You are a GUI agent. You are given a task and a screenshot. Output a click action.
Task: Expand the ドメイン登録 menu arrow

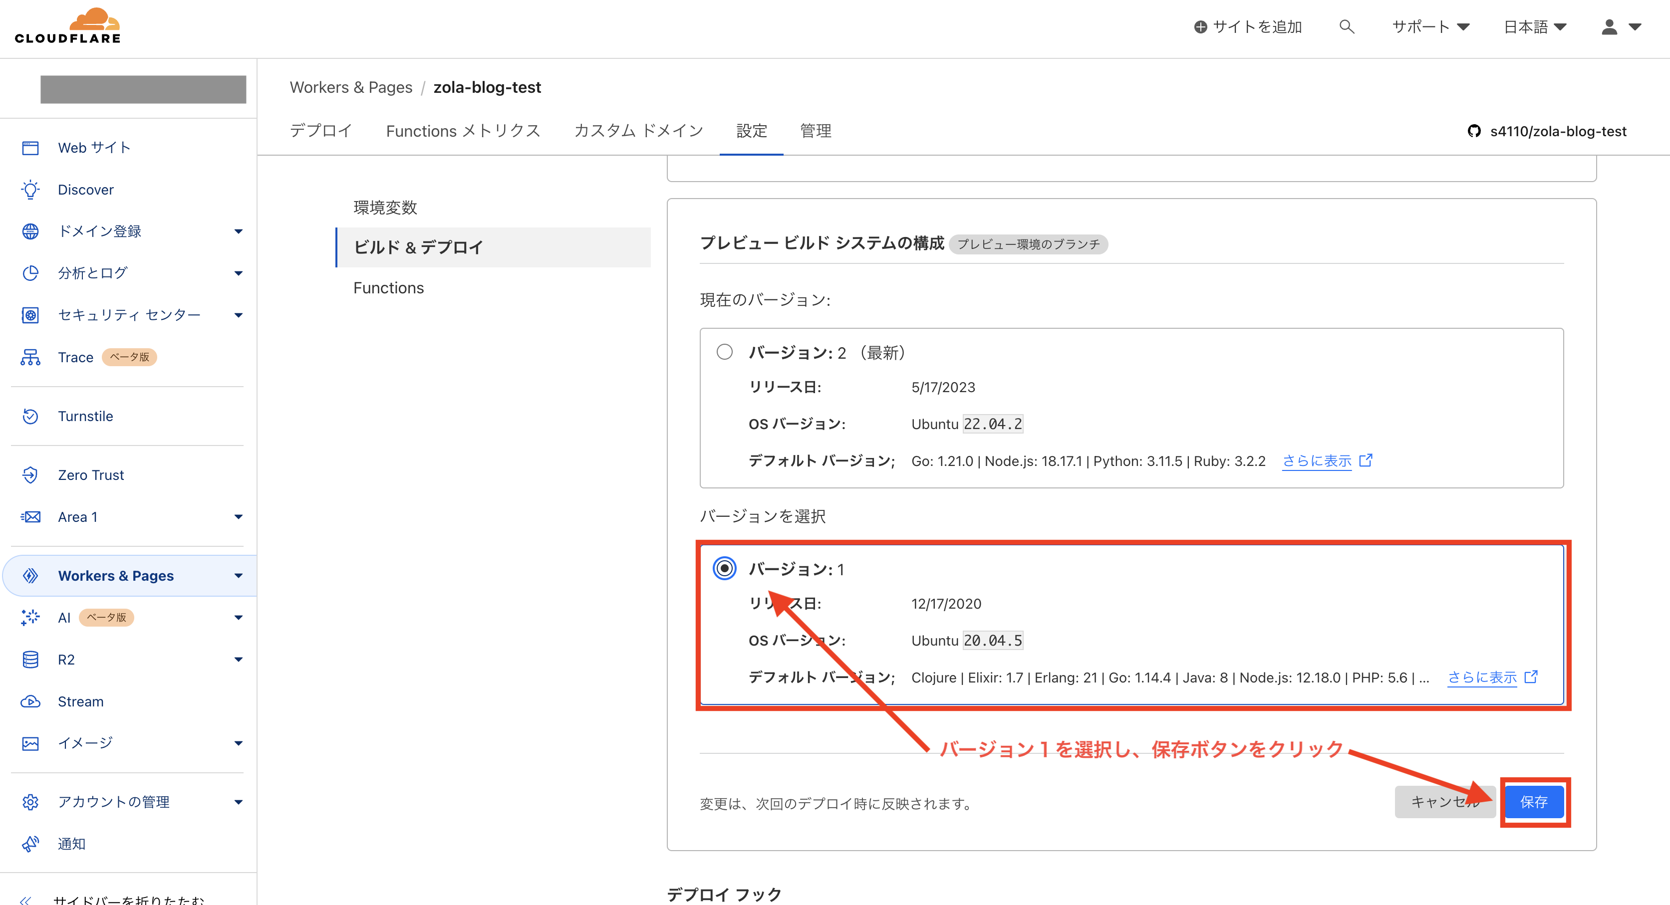238,231
